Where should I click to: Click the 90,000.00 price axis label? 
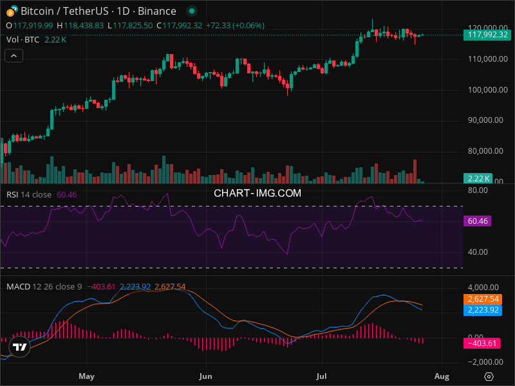pyautogui.click(x=485, y=120)
